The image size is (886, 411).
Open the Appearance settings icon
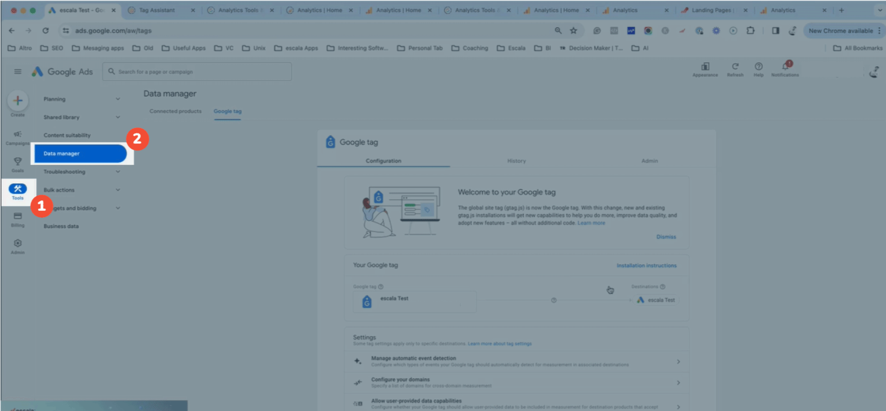[x=705, y=67]
